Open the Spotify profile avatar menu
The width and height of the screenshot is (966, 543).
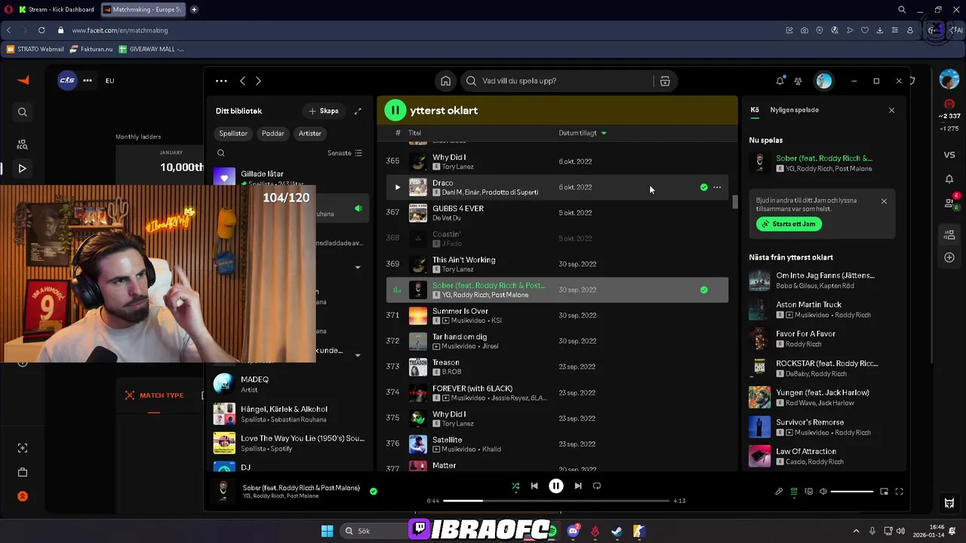pos(823,81)
